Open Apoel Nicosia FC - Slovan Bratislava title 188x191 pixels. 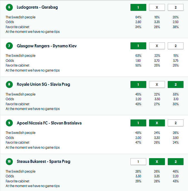tap(49, 123)
